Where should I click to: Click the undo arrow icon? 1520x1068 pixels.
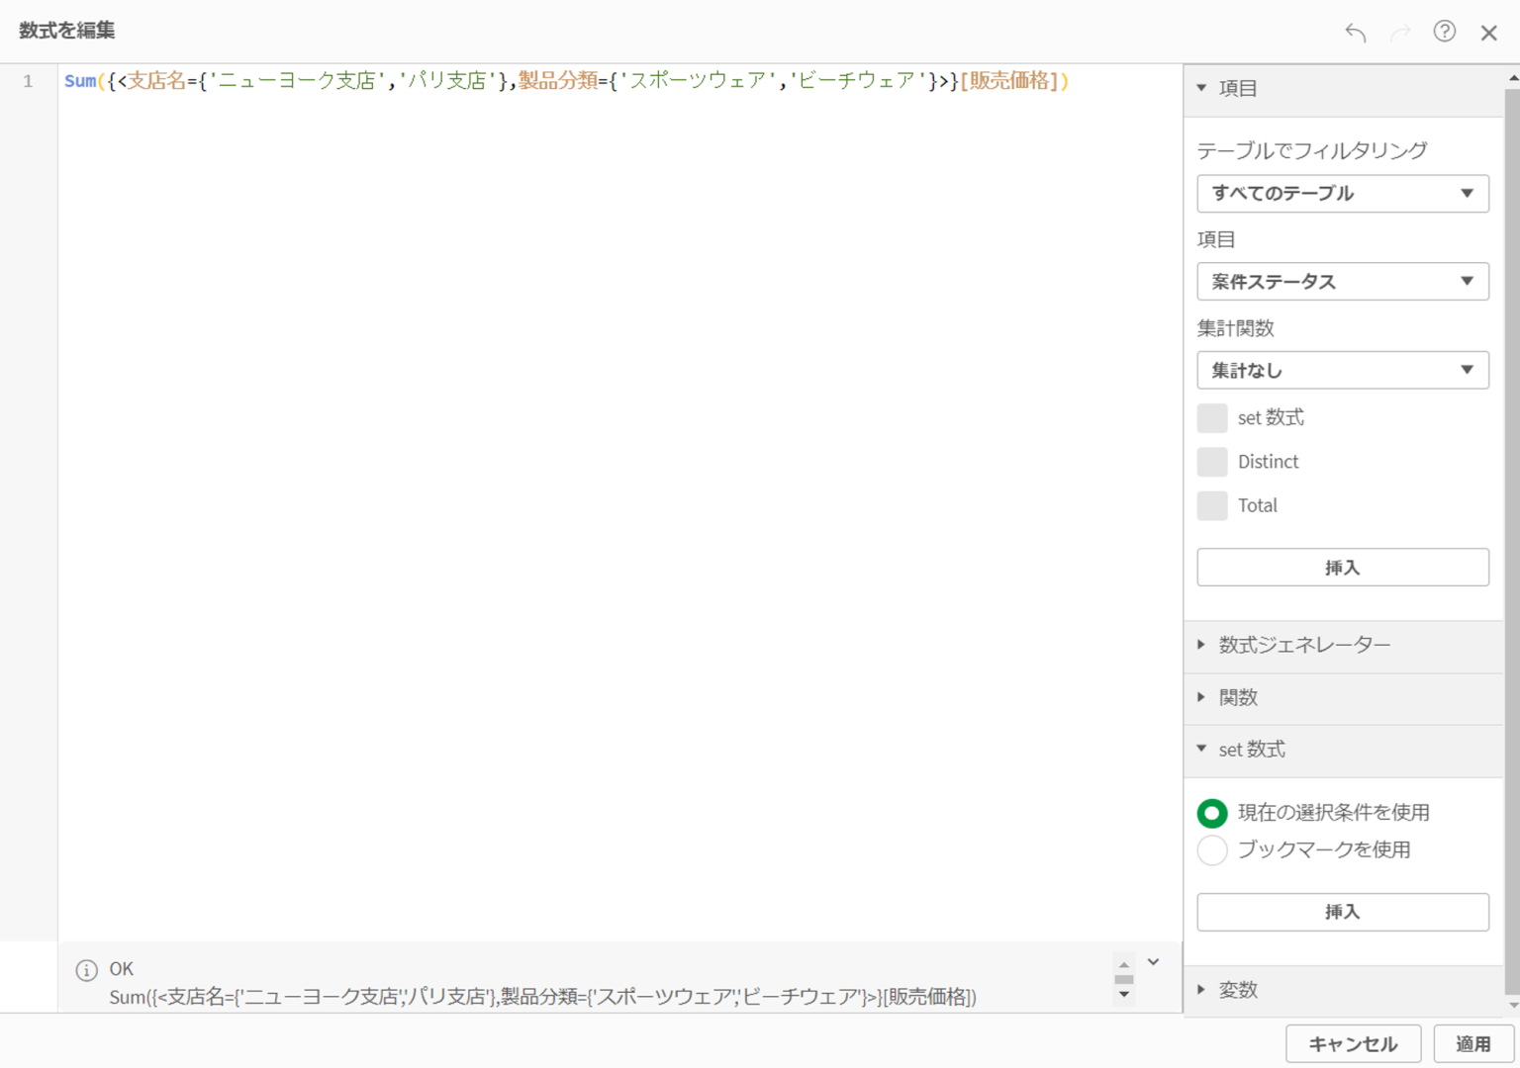pos(1356,33)
